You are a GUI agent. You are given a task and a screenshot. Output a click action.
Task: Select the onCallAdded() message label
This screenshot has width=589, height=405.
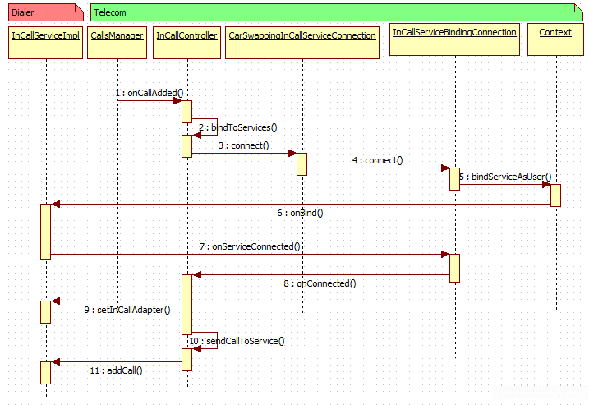(x=150, y=93)
